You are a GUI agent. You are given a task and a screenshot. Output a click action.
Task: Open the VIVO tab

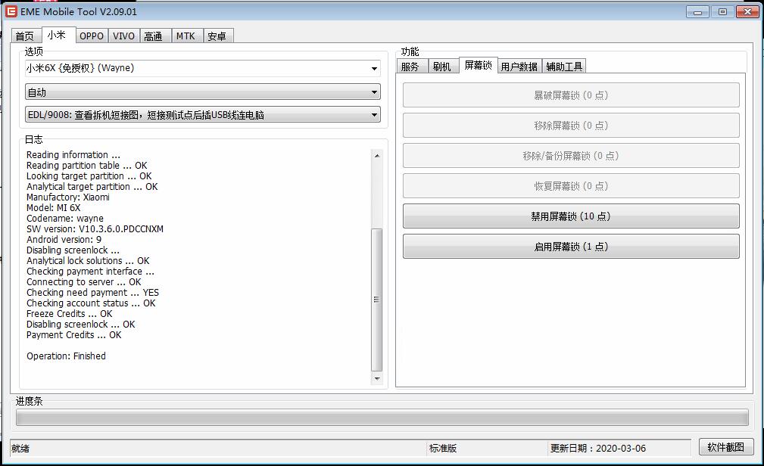point(123,36)
